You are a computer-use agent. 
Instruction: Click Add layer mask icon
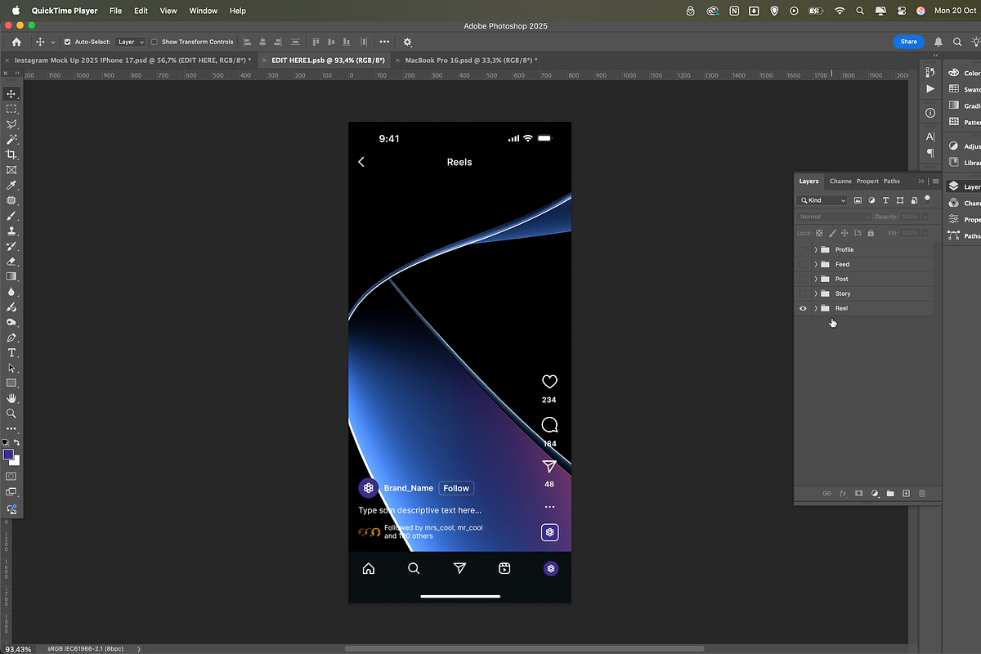(x=858, y=494)
